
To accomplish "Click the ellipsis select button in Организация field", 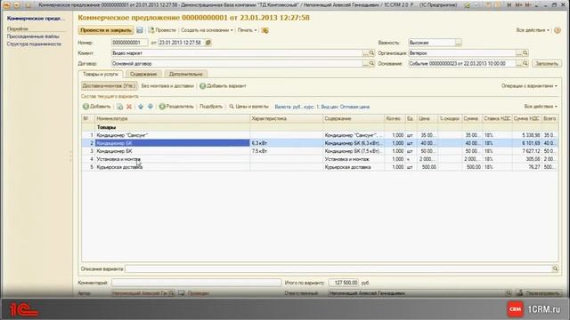I will [x=518, y=53].
